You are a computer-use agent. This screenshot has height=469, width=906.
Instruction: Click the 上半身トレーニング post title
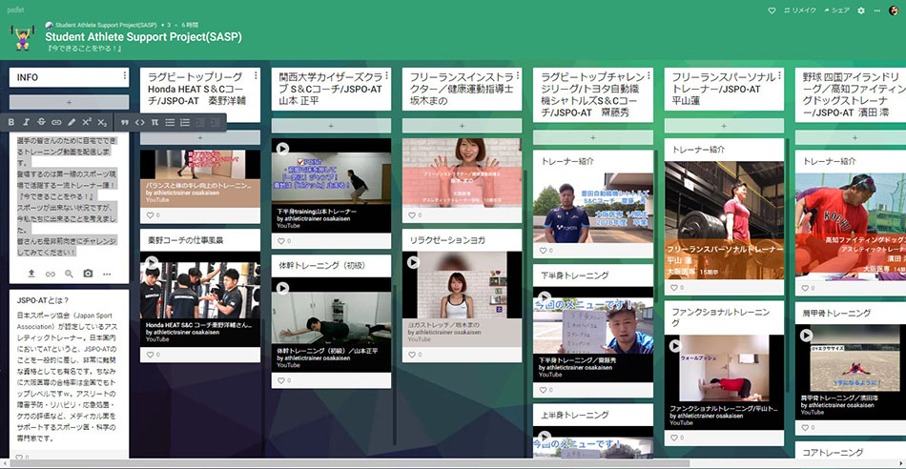(574, 415)
